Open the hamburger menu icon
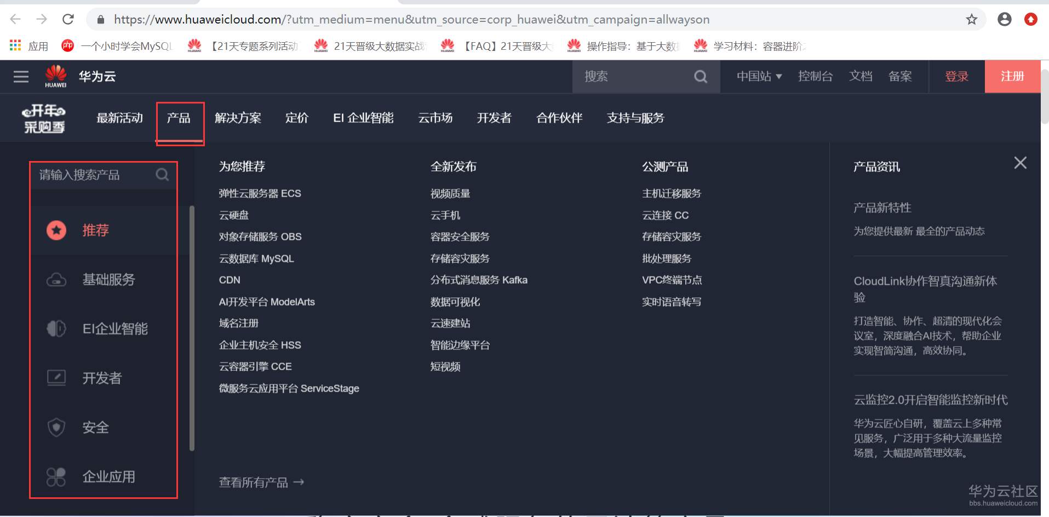This screenshot has width=1049, height=517. (x=21, y=77)
